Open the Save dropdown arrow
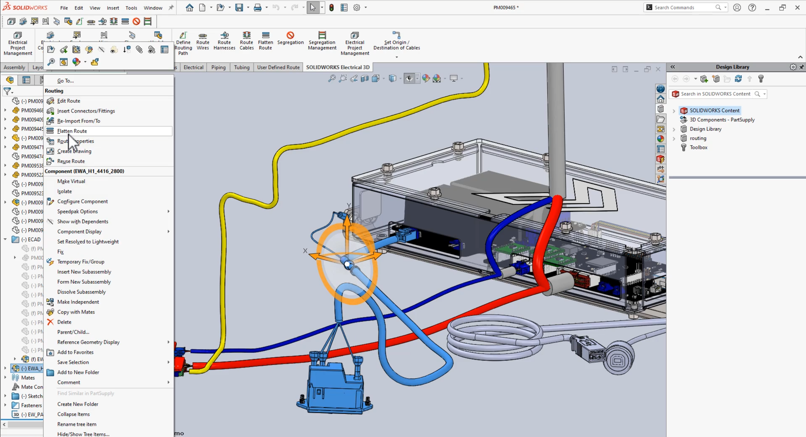The height and width of the screenshot is (437, 806). [248, 8]
